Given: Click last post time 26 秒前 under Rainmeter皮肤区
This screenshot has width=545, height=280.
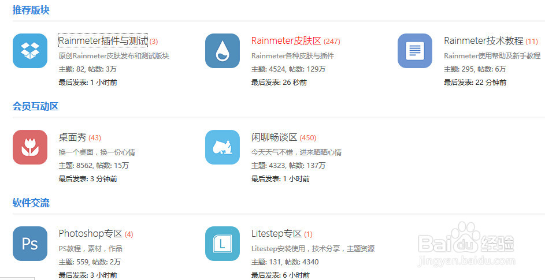Looking at the screenshot, I should [295, 83].
